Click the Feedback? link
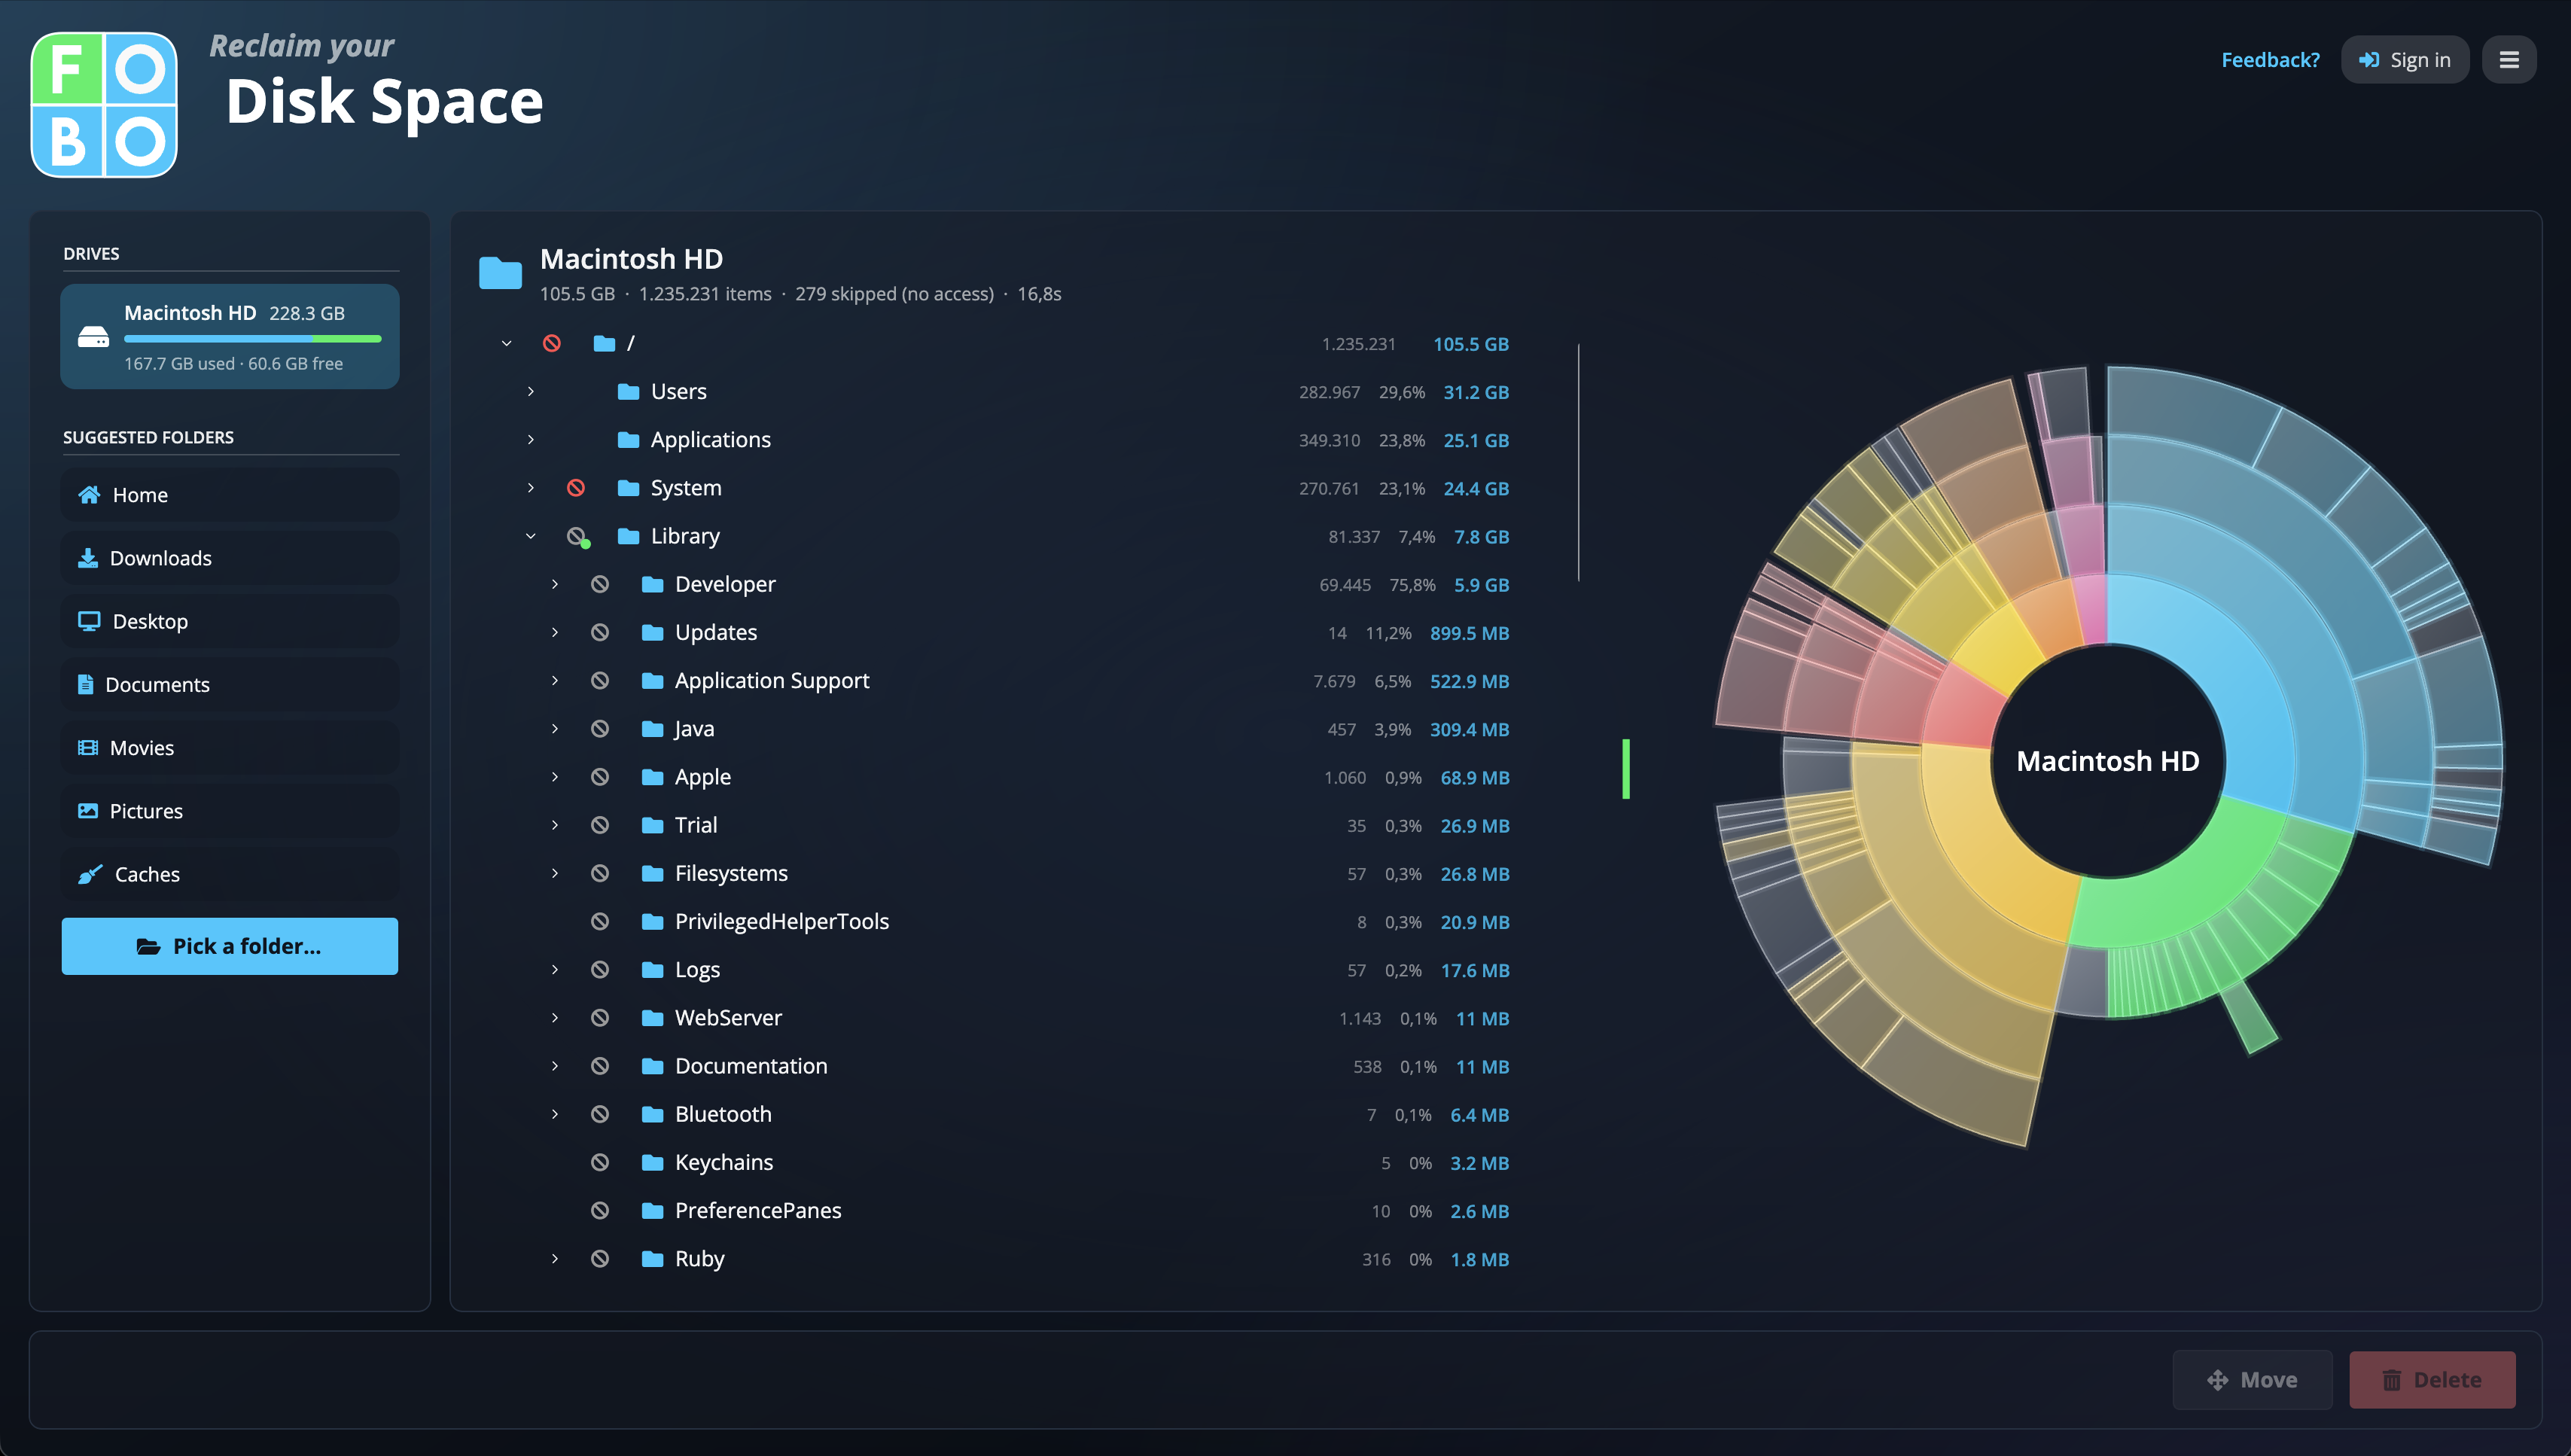The width and height of the screenshot is (2571, 1456). click(2270, 60)
